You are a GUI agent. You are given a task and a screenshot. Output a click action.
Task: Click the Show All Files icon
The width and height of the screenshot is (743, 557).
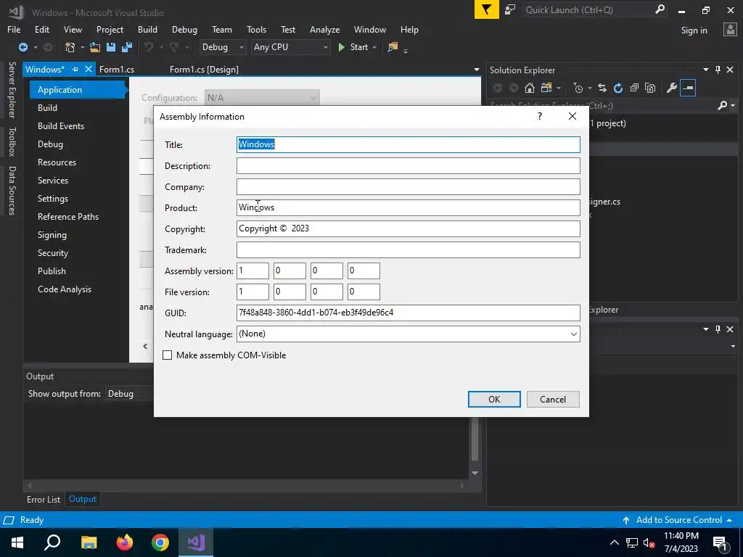[x=650, y=88]
